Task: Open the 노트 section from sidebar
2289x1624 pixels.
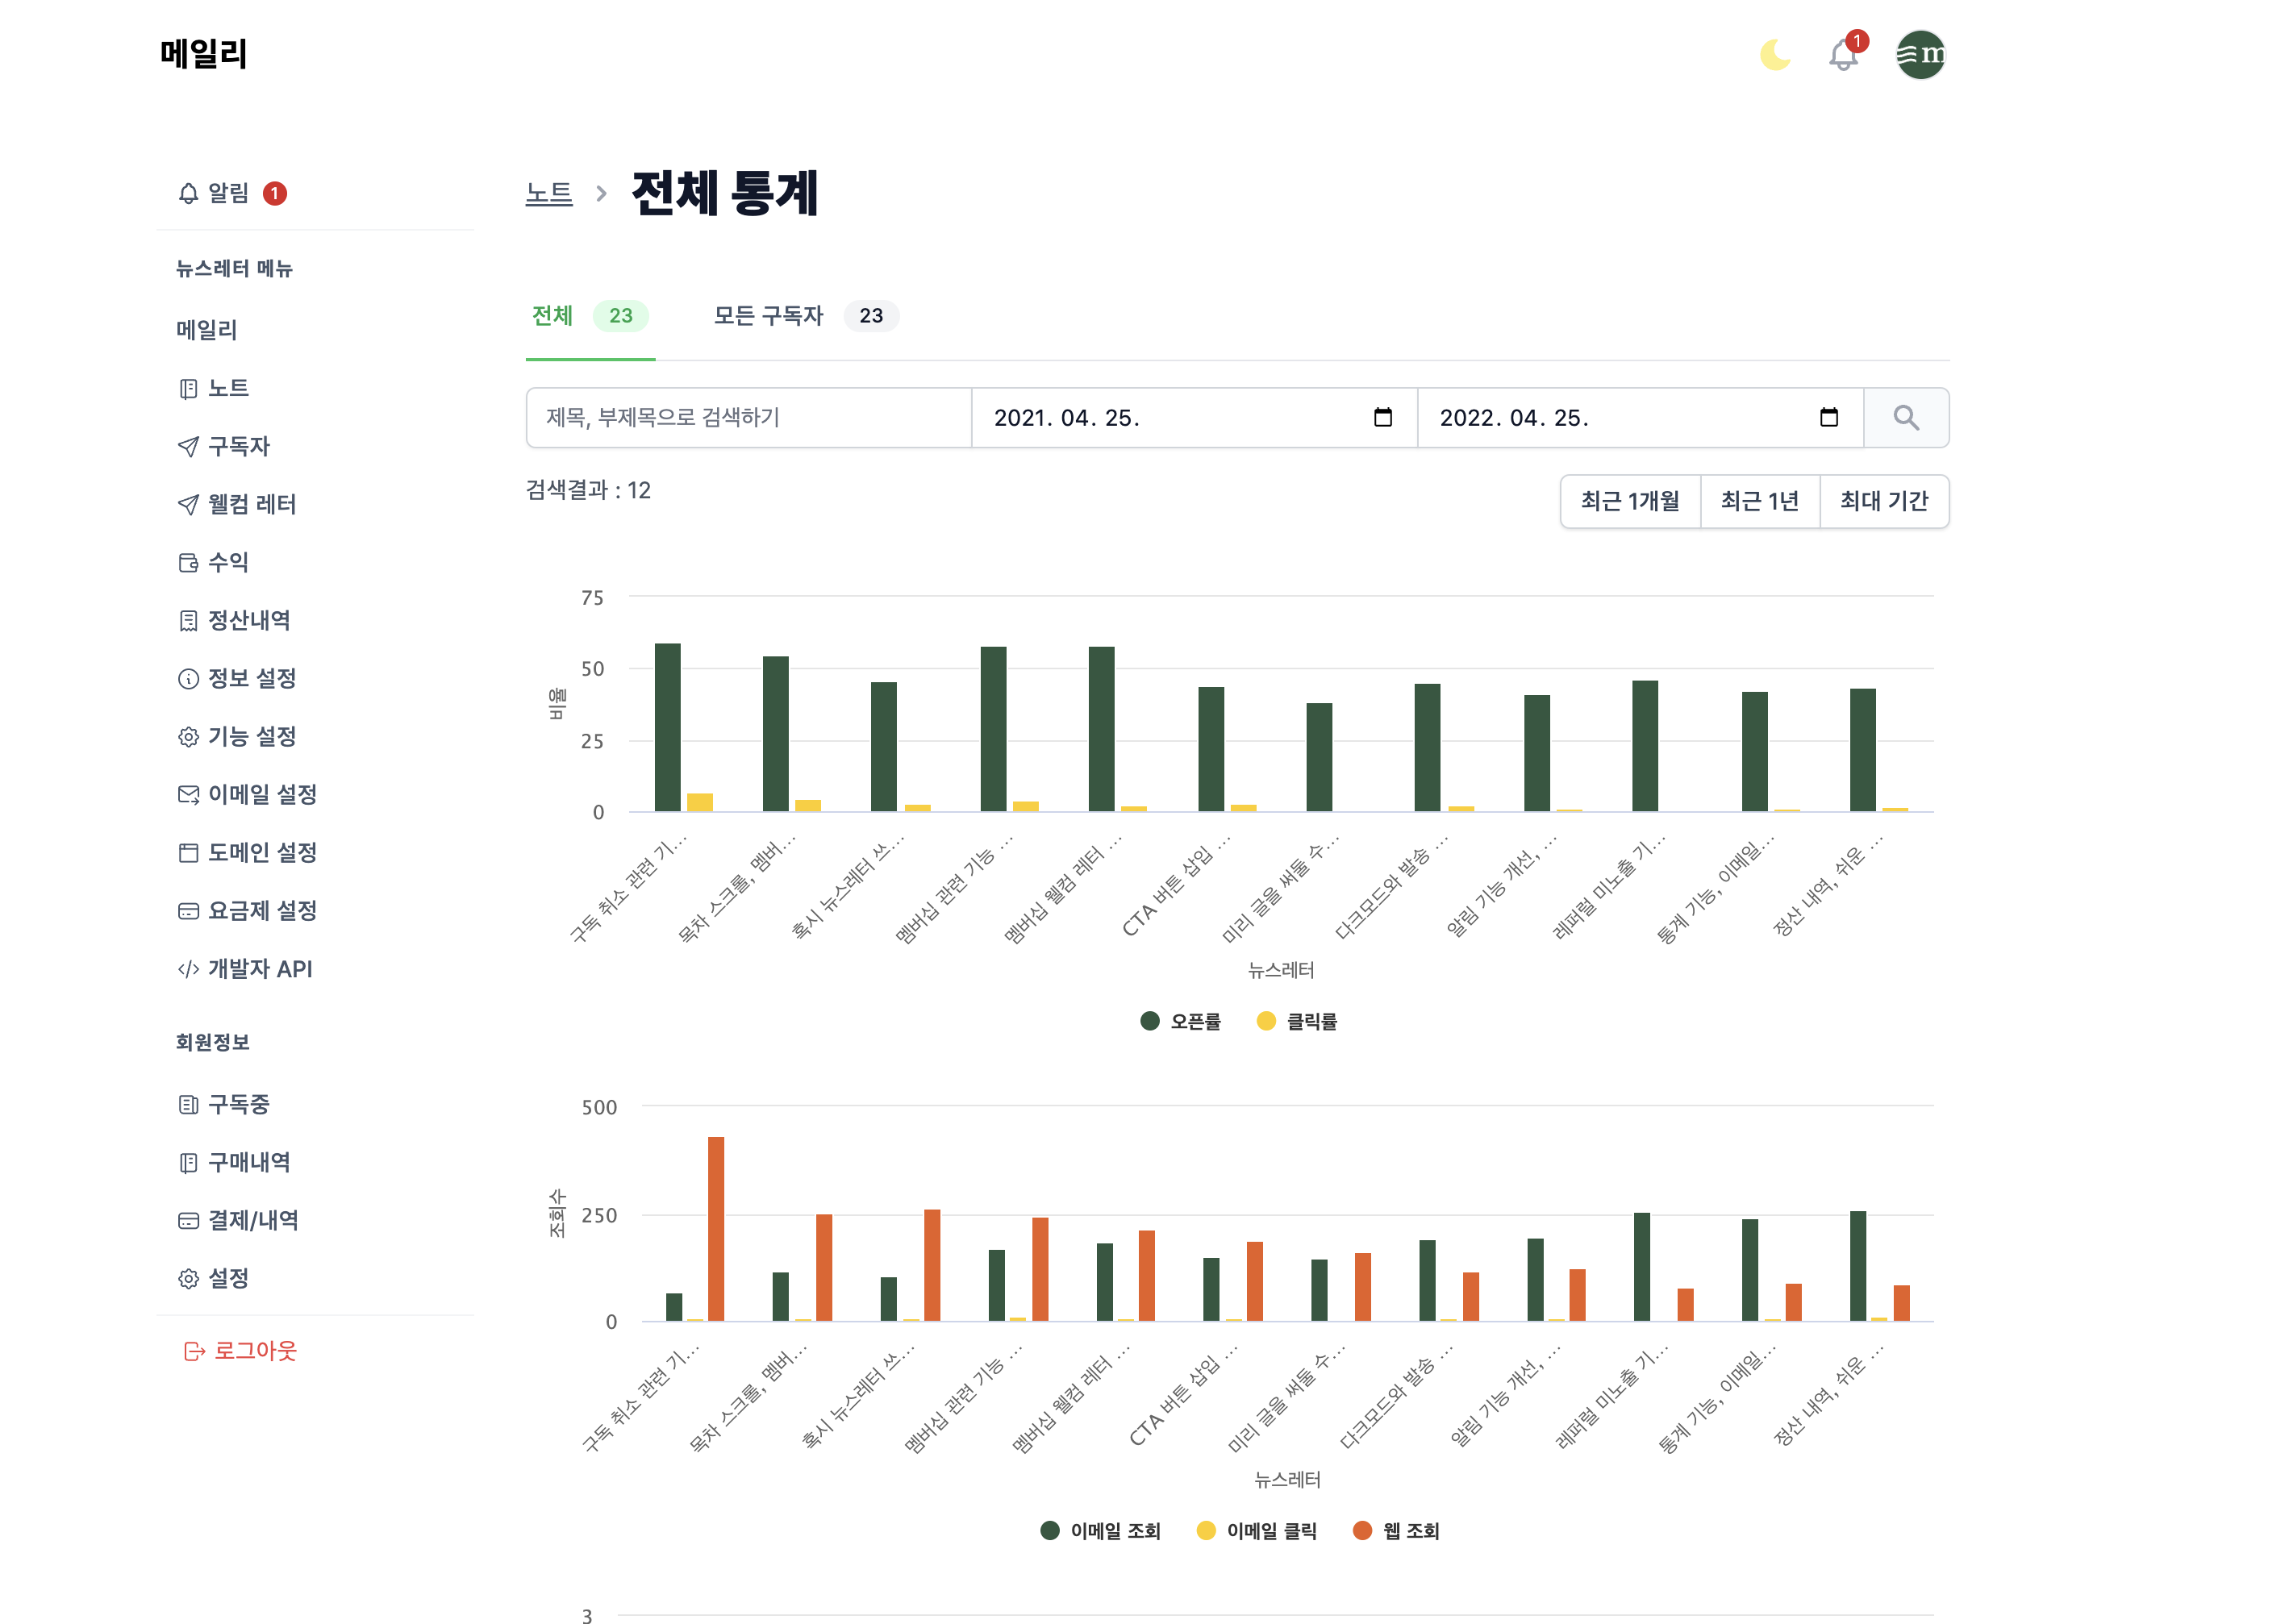Action: [x=228, y=388]
